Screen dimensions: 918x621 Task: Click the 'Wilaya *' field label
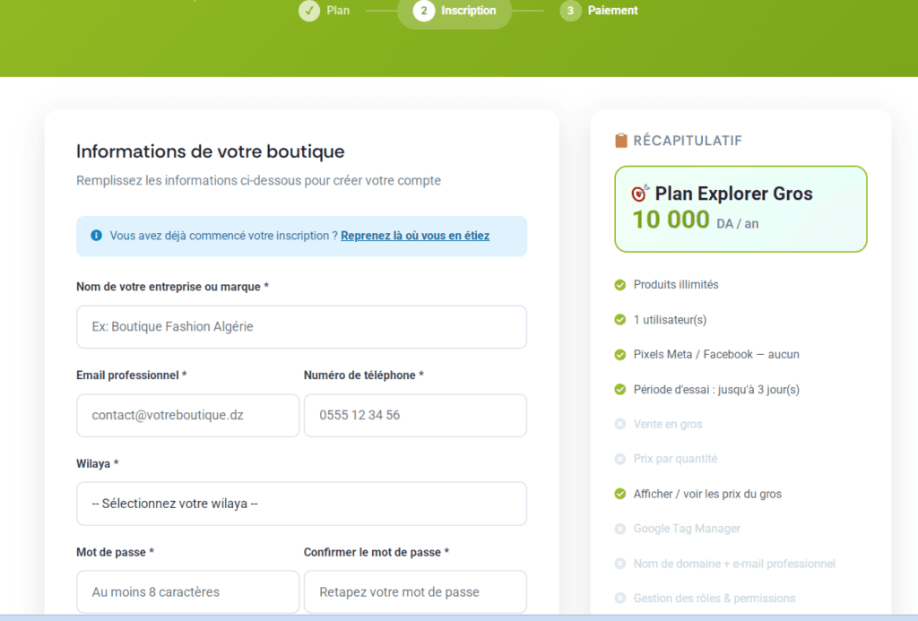point(97,463)
